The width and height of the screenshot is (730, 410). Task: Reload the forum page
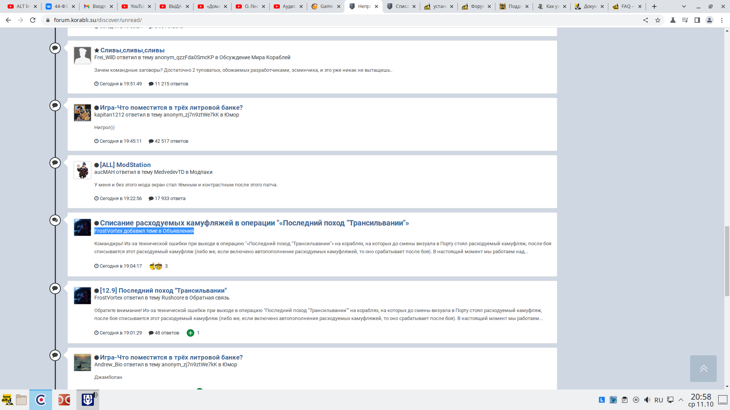[x=33, y=20]
